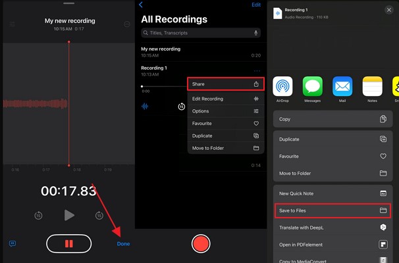This screenshot has height=263, width=399.
Task: Click the red waveform in the editor
Action: click(36, 104)
